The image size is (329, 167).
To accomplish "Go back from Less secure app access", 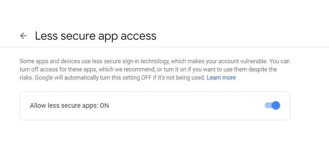I will pos(23,36).
